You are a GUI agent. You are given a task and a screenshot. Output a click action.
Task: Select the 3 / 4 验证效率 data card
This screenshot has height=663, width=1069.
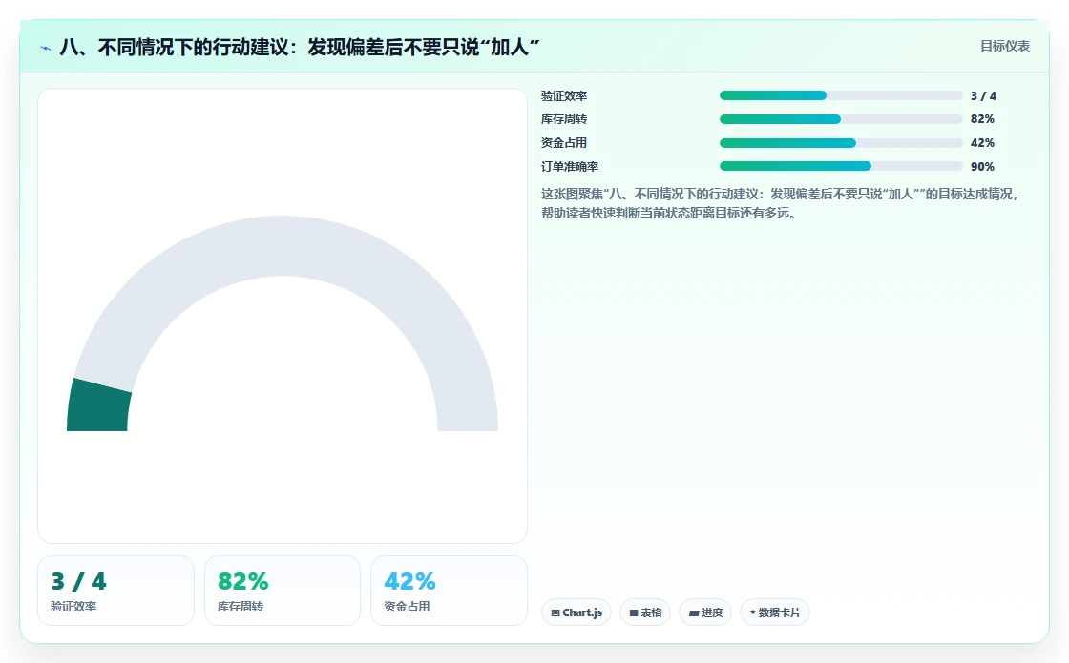coord(115,590)
